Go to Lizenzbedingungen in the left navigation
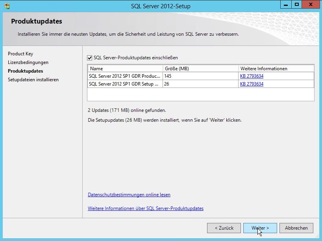Viewport: 322px width, 241px height. (28, 62)
